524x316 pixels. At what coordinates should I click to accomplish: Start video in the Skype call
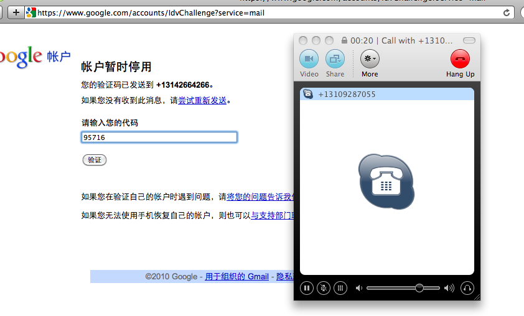pos(309,59)
